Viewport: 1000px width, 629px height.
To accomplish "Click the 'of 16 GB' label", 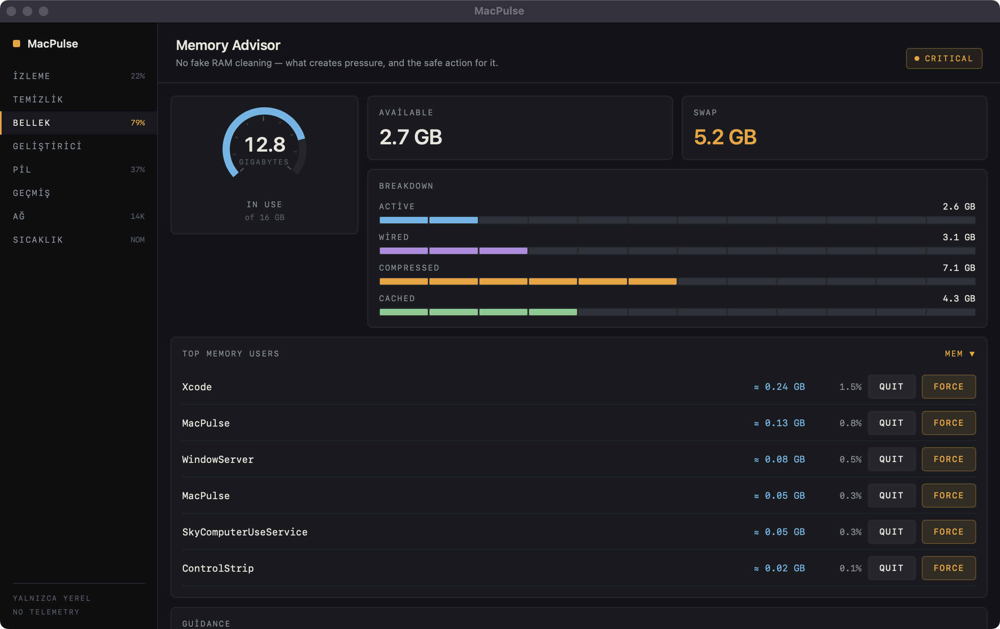I will pos(265,217).
